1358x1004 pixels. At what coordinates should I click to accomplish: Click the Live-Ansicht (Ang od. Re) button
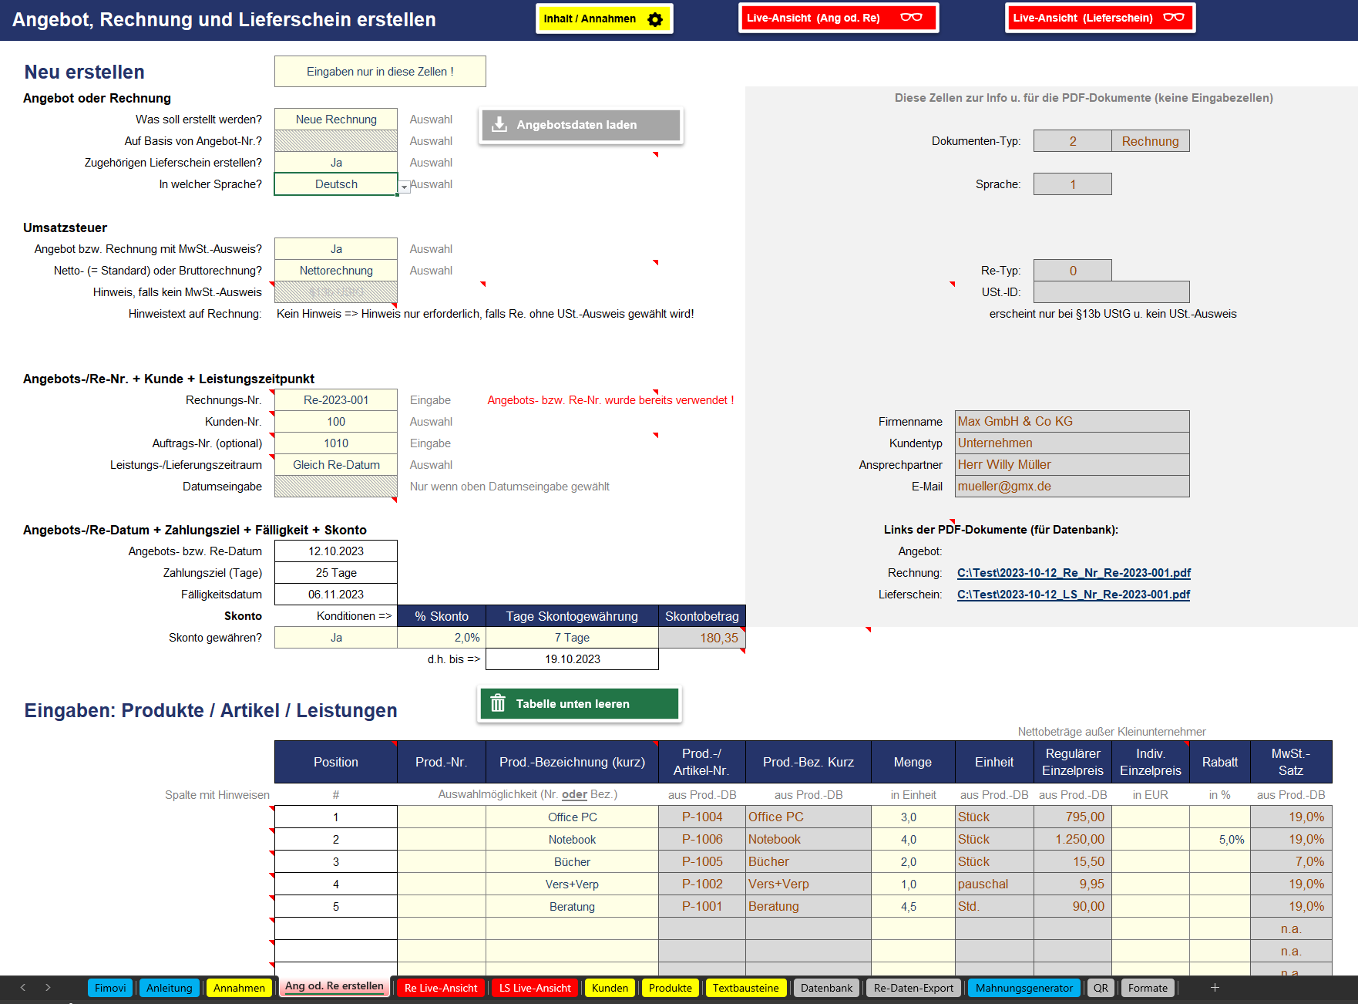point(839,18)
